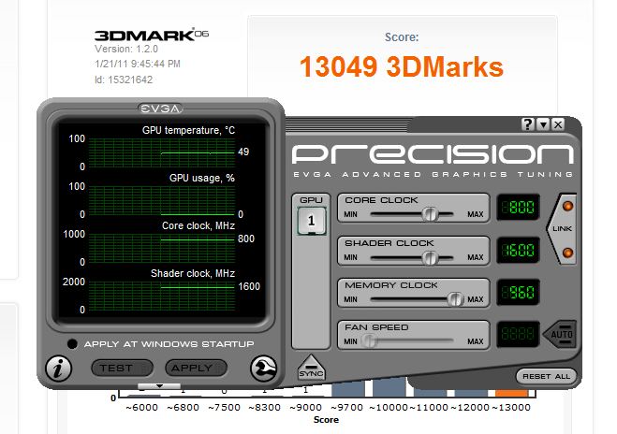Click the ~10000 chart bar
The height and width of the screenshot is (434, 617).
point(389,387)
